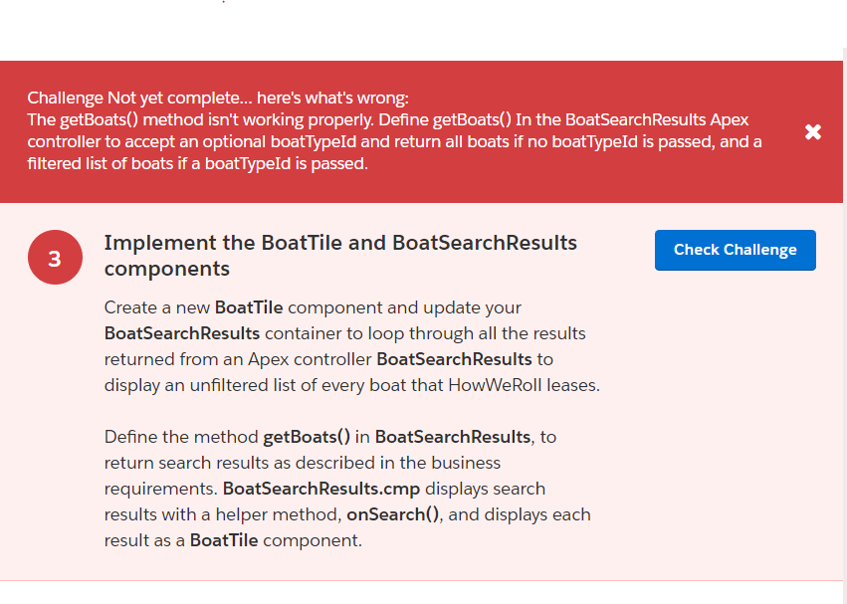Click bold "BoatSearchResults" before the word "container"
This screenshot has height=604, width=847.
[x=182, y=332]
